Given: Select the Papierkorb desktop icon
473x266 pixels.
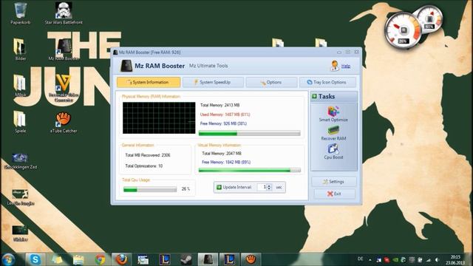Looking at the screenshot, I should tap(20, 13).
